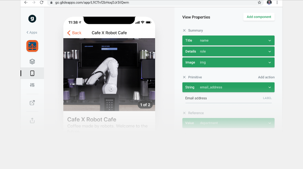Open the Image img dropdown
The width and height of the screenshot is (303, 169).
(228, 62)
